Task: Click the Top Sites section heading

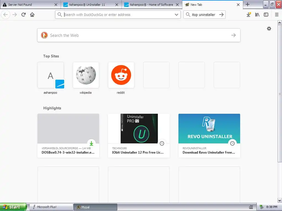Action: pos(51,56)
